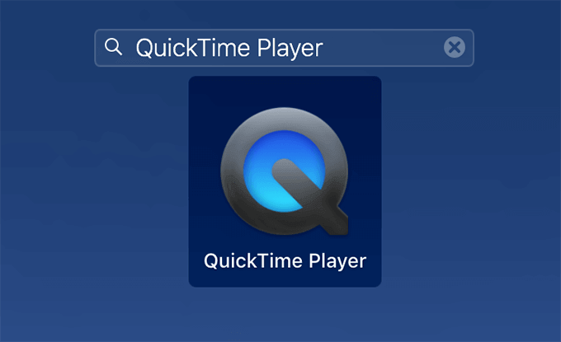
Task: Click empty space inside the search bar before the X
Action: [383, 48]
